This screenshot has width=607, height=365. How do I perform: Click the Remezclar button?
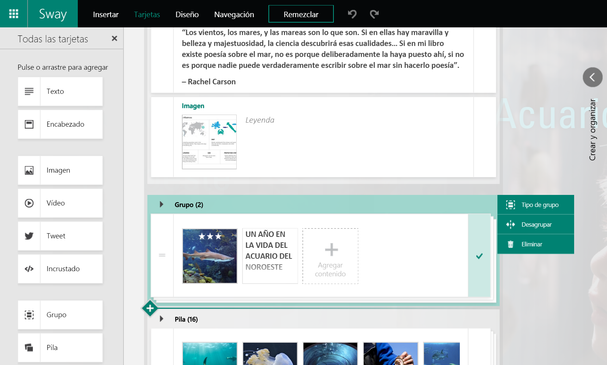(301, 14)
